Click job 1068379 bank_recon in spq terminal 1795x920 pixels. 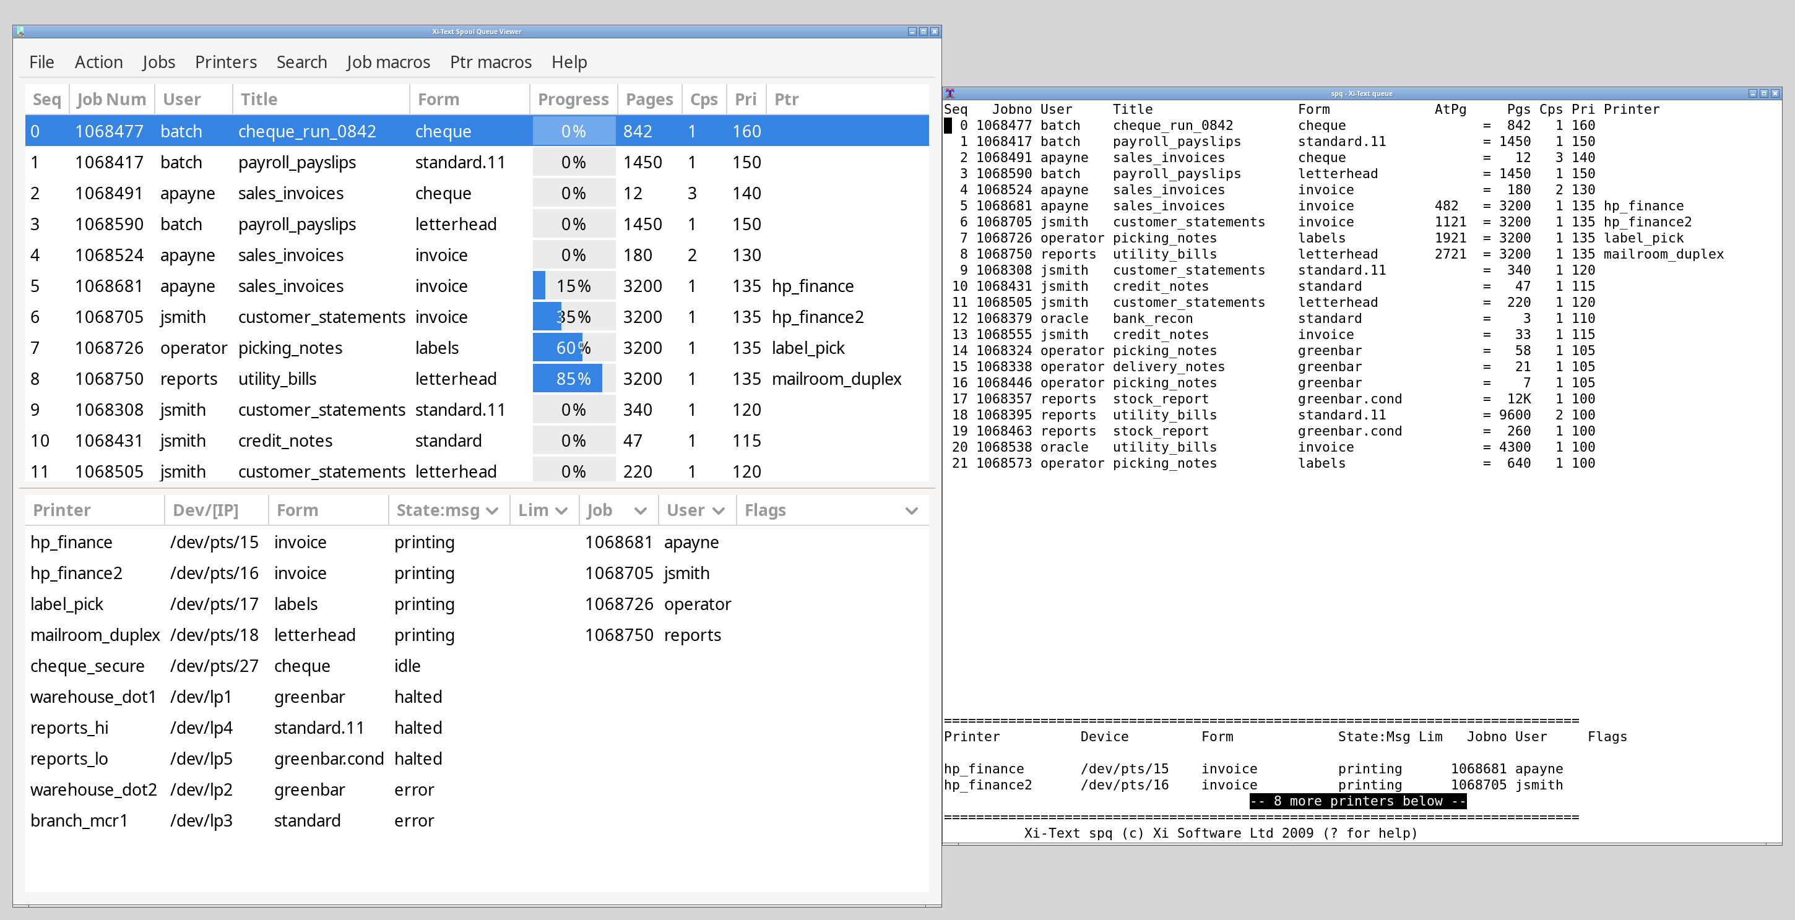tap(1273, 318)
